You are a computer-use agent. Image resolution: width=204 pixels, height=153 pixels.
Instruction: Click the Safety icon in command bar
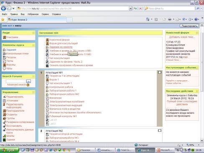[x=184, y=20]
